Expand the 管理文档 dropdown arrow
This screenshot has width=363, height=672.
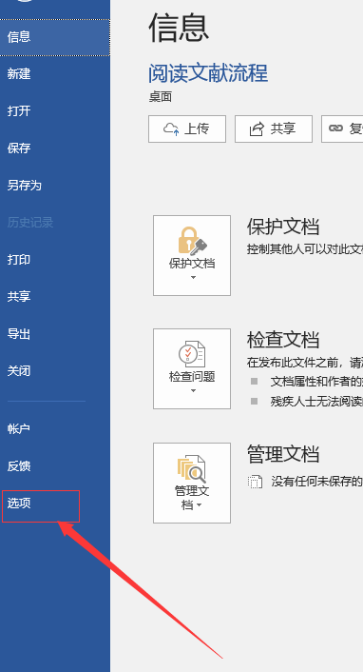click(199, 505)
